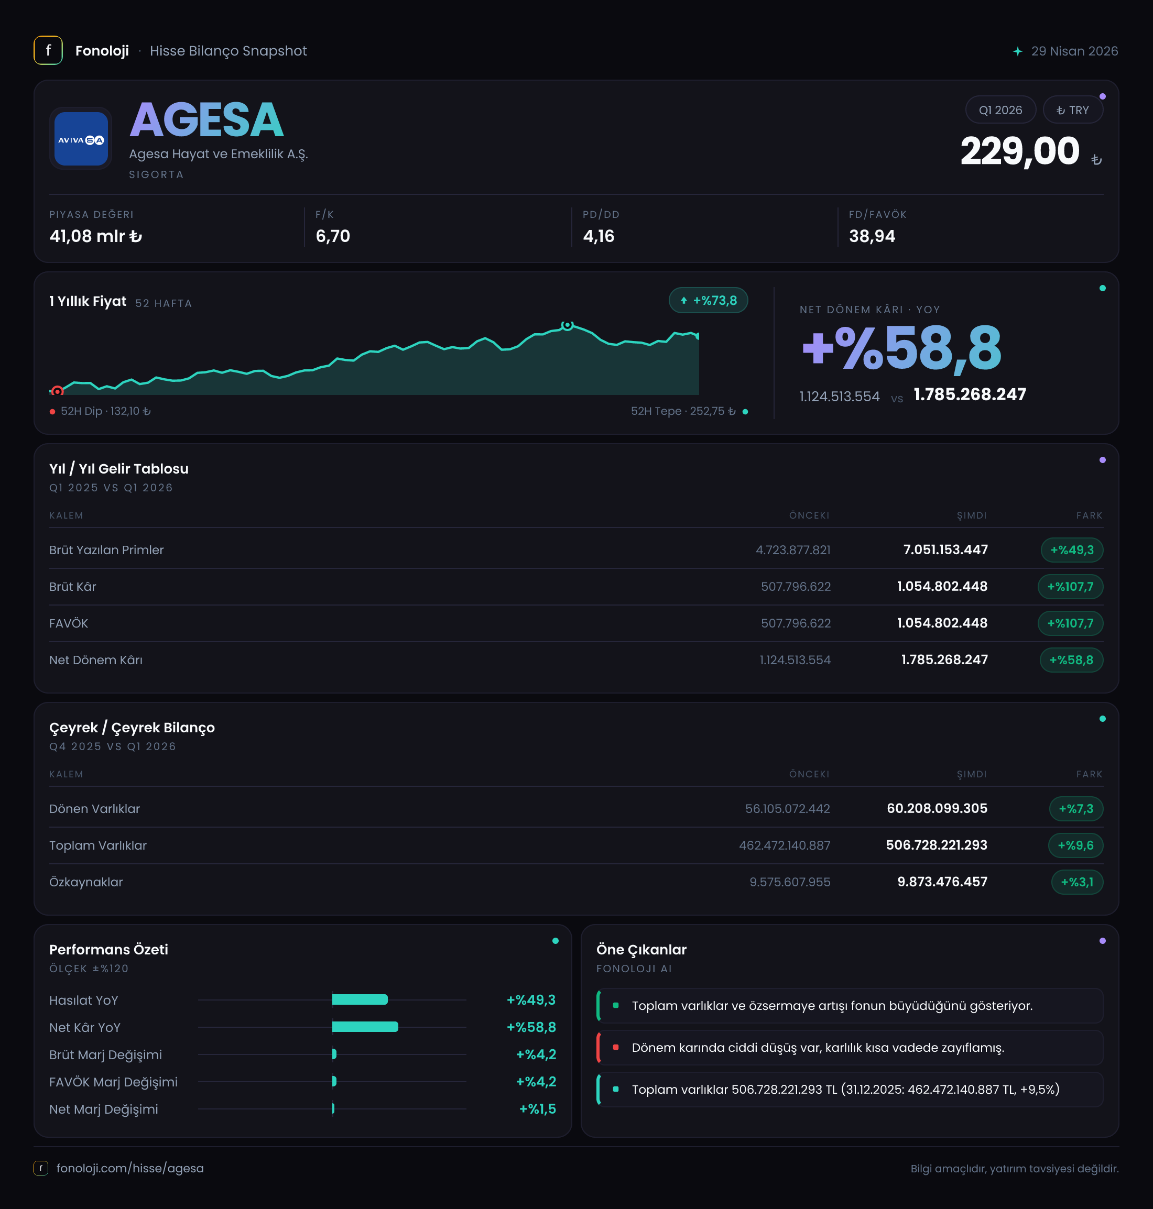Open the fonoloji.com/hisse/agesa link
The height and width of the screenshot is (1209, 1153).
point(129,1168)
